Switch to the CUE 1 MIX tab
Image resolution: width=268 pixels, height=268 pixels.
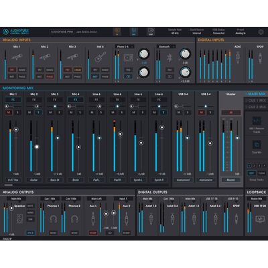[x=257, y=100]
